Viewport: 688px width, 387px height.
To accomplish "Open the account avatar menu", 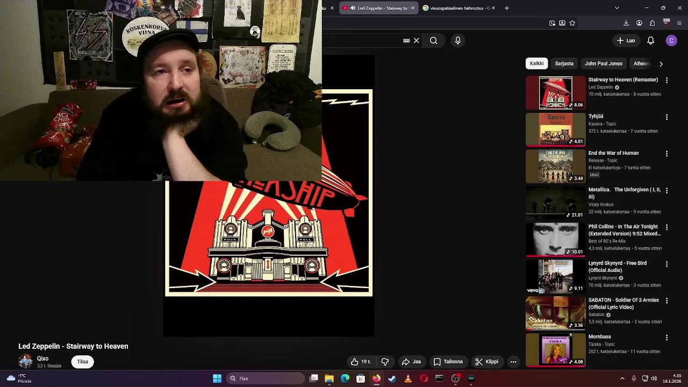I will 671,40.
